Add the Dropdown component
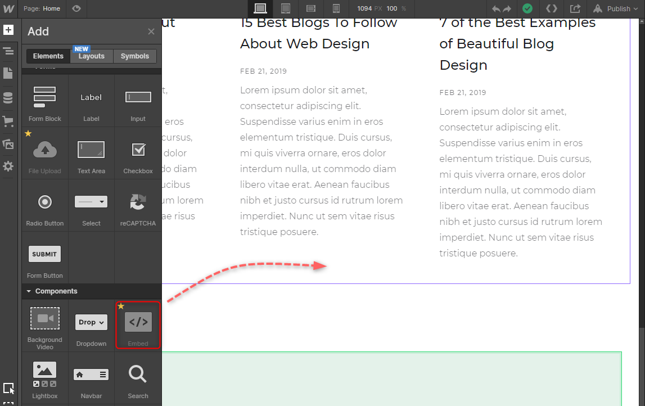645x406 pixels. pos(91,323)
